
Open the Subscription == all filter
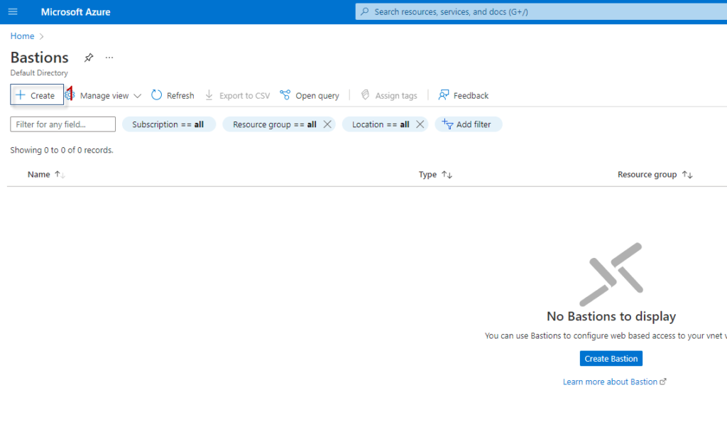pos(169,124)
